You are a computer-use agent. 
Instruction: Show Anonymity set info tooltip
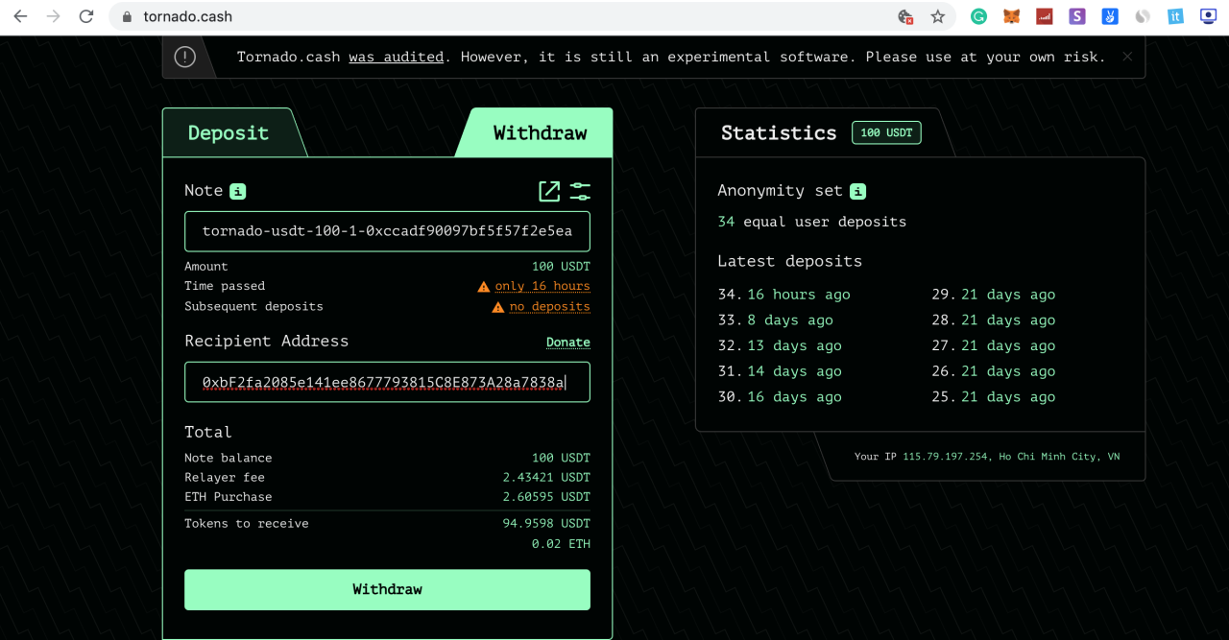[858, 191]
